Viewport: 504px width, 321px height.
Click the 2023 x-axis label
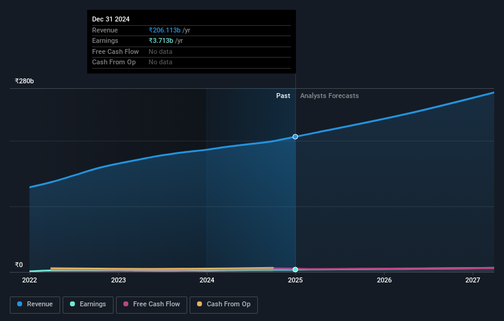(x=118, y=281)
